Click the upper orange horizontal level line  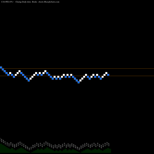pos(77,68)
